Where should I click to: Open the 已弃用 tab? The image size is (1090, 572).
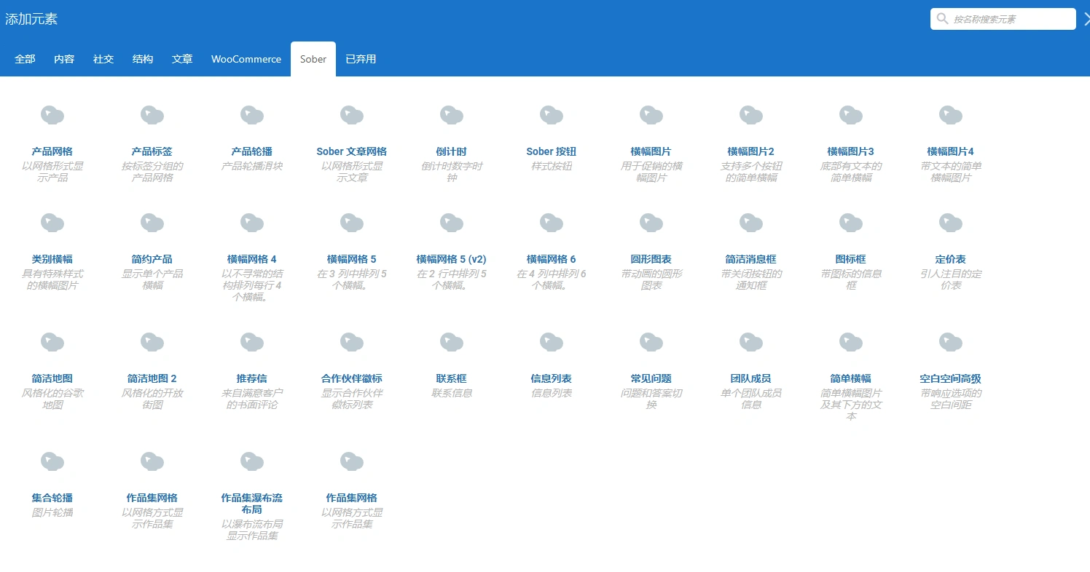(361, 59)
